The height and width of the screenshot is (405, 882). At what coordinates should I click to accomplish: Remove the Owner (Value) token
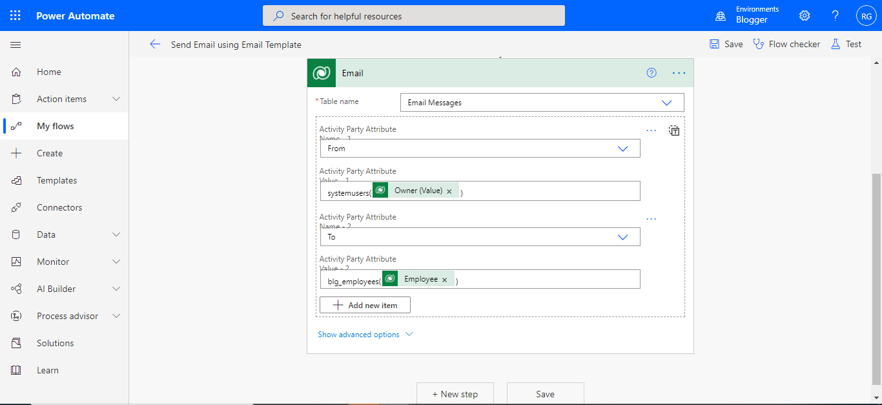coord(449,191)
